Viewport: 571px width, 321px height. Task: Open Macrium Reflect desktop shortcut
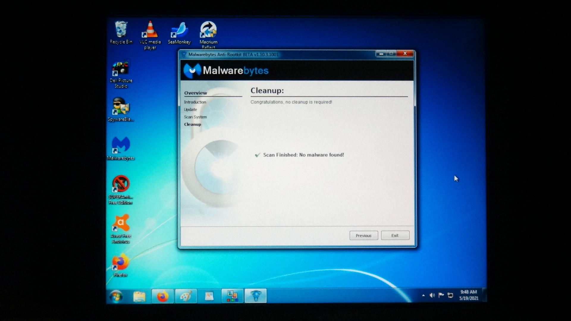208,35
